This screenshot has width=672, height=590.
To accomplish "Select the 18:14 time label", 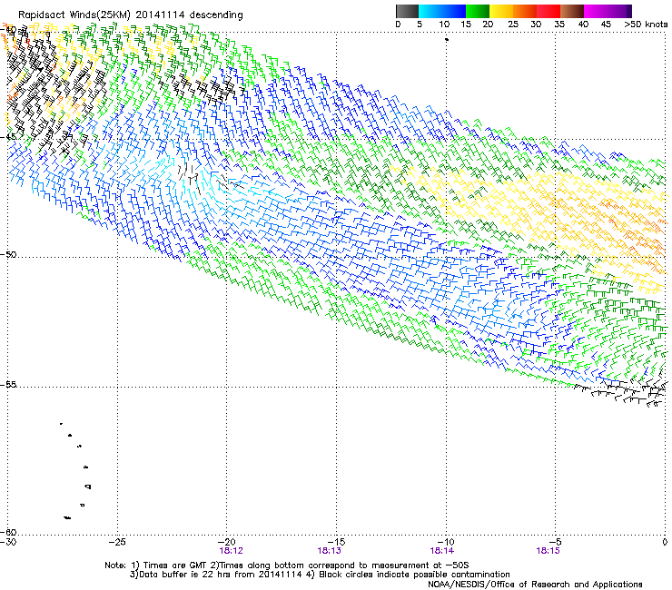I will coord(442,551).
